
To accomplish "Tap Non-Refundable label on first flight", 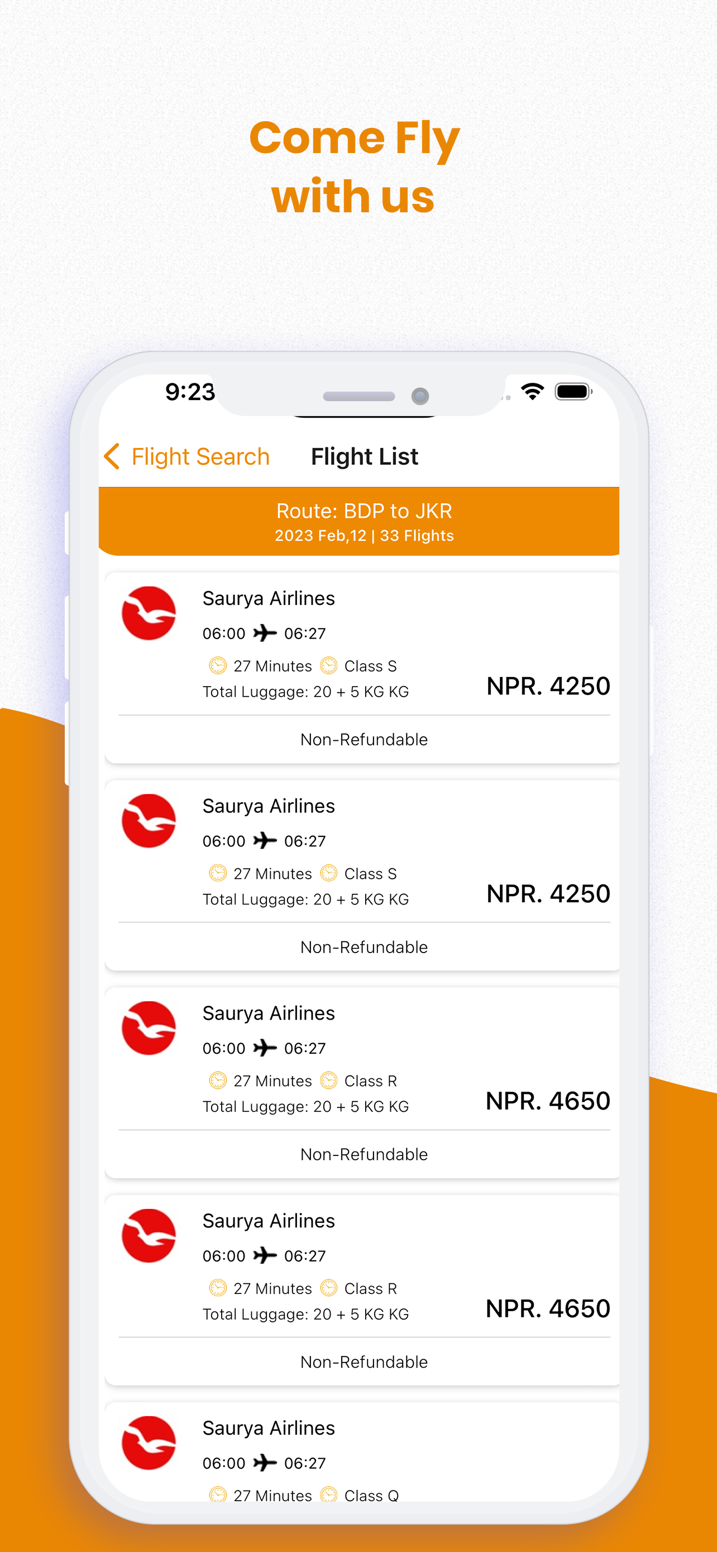I will [x=364, y=739].
